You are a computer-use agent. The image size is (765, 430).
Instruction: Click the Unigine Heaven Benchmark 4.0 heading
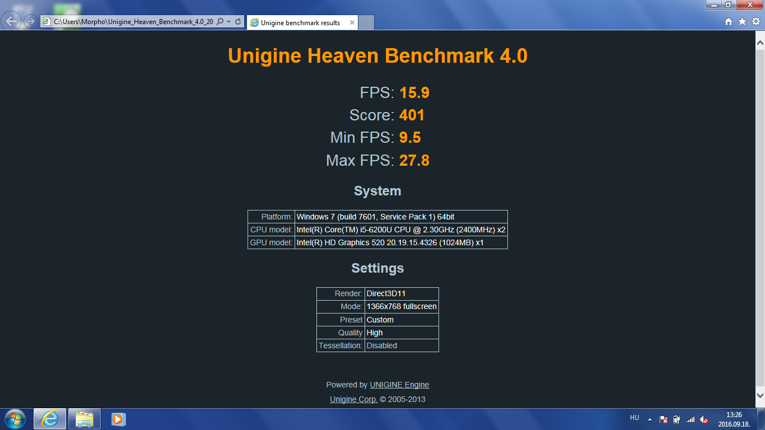(377, 56)
